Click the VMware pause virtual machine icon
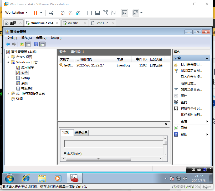Viewport: 215px width, 191px height. 36,13
